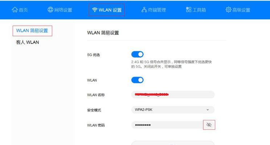The image size is (270, 145).
Task: Click the globe icon for network settings
Action: tap(50, 10)
